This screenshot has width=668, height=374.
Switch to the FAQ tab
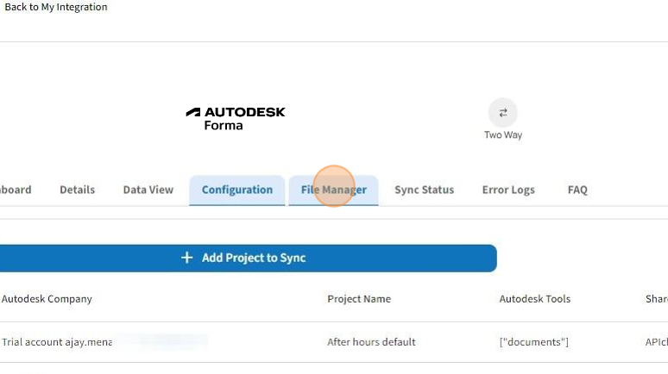(x=577, y=190)
